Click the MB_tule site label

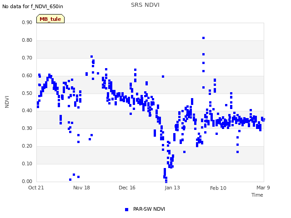(x=50, y=19)
